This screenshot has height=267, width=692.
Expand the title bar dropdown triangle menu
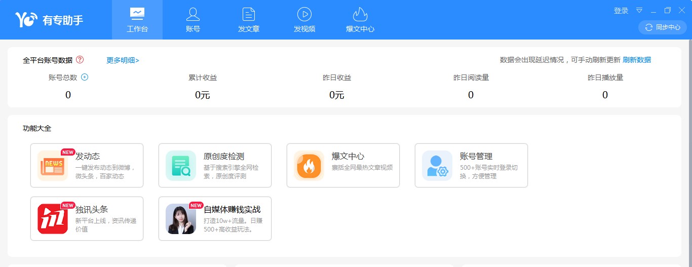[x=639, y=11]
